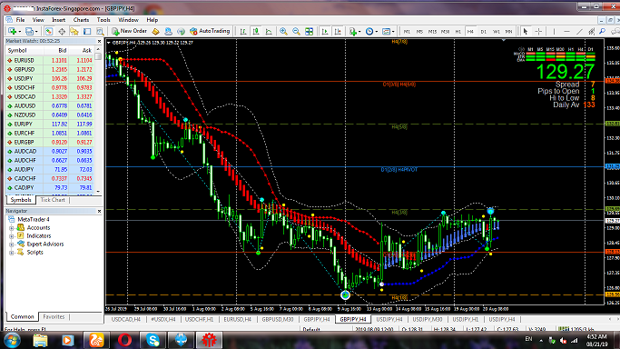Image resolution: width=620 pixels, height=349 pixels.
Task: Expand the Accounts tree node
Action: click(x=12, y=228)
